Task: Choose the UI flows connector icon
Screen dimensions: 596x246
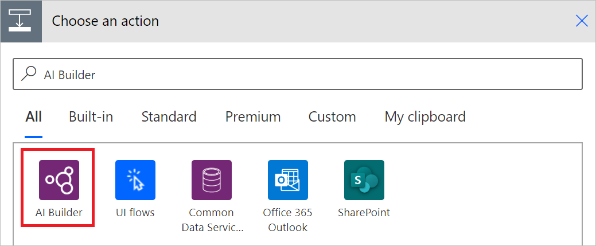Action: click(x=135, y=179)
